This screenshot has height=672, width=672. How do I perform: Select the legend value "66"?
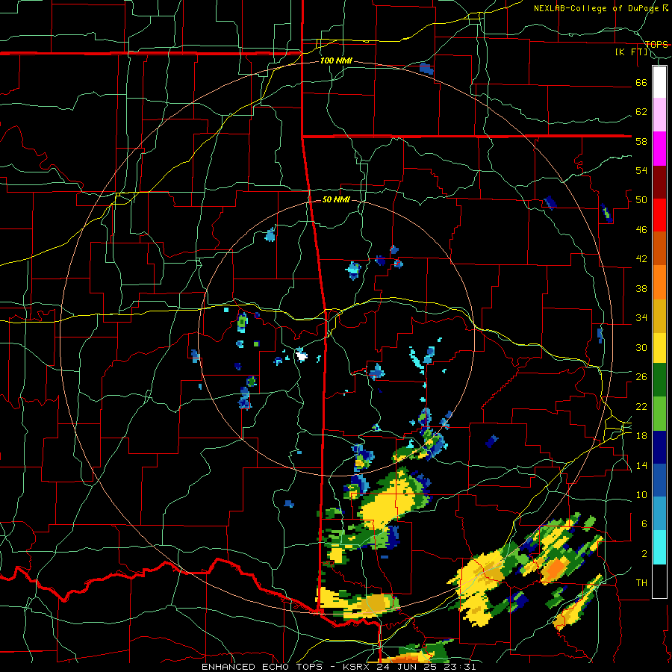pos(641,83)
